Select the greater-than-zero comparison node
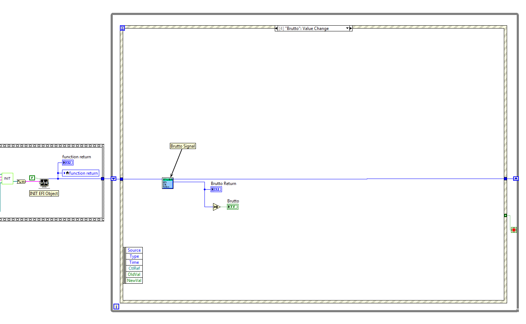The width and height of the screenshot is (526, 324). click(x=217, y=207)
